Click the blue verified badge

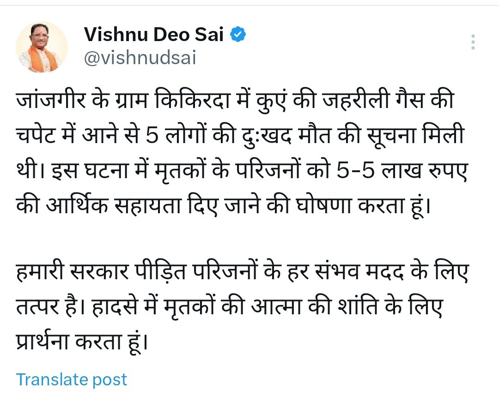[x=238, y=35]
